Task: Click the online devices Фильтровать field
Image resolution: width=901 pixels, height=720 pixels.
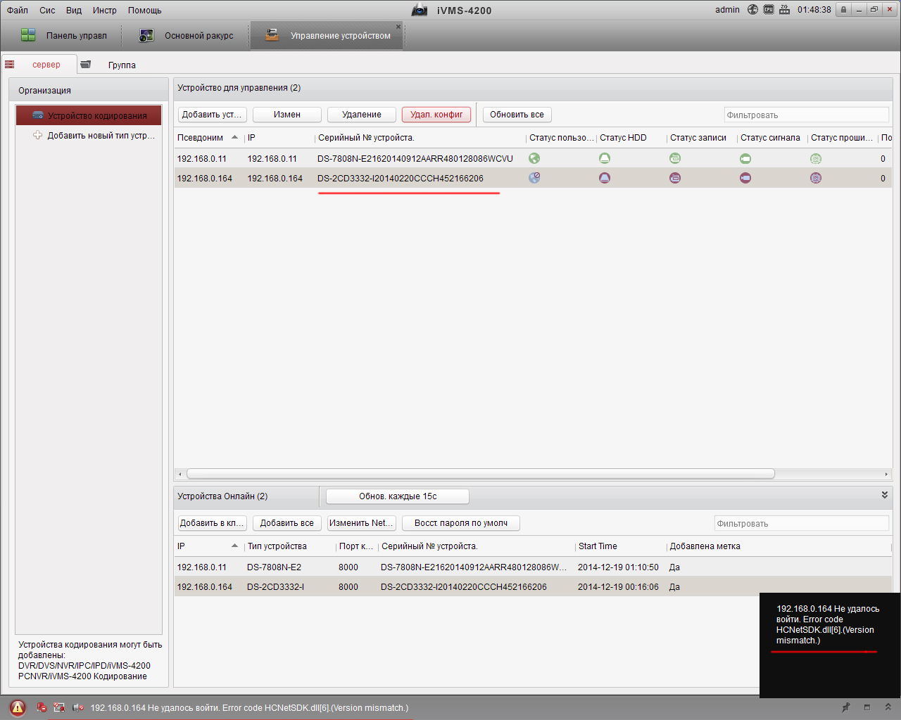Action: (x=802, y=523)
